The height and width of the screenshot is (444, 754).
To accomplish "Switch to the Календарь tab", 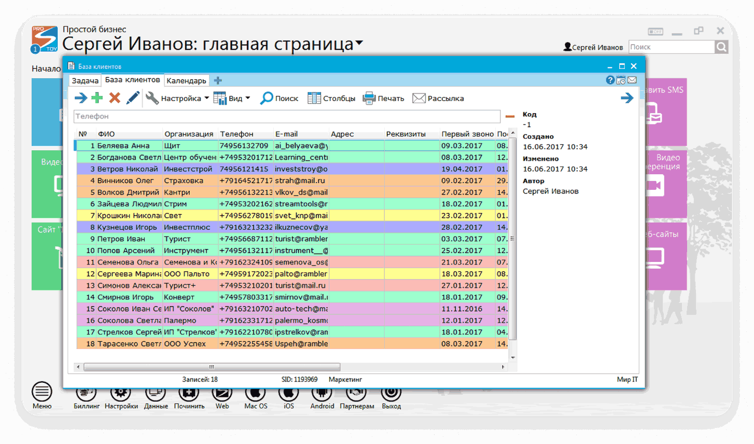I will (187, 80).
